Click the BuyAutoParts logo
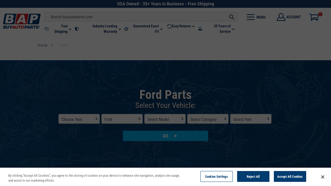Viewport: 331px width, 186px height. pos(22,21)
